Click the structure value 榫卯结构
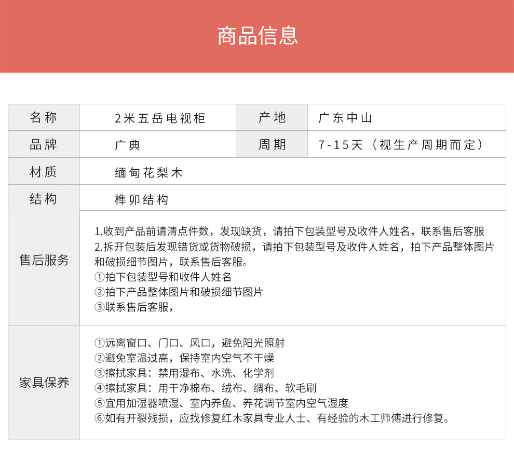 [141, 199]
